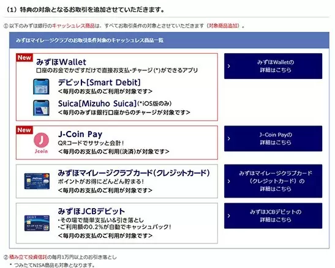Click the chevron arrow on J-Coin Pay button
Viewport: 335px width, 268px height.
tap(229, 138)
